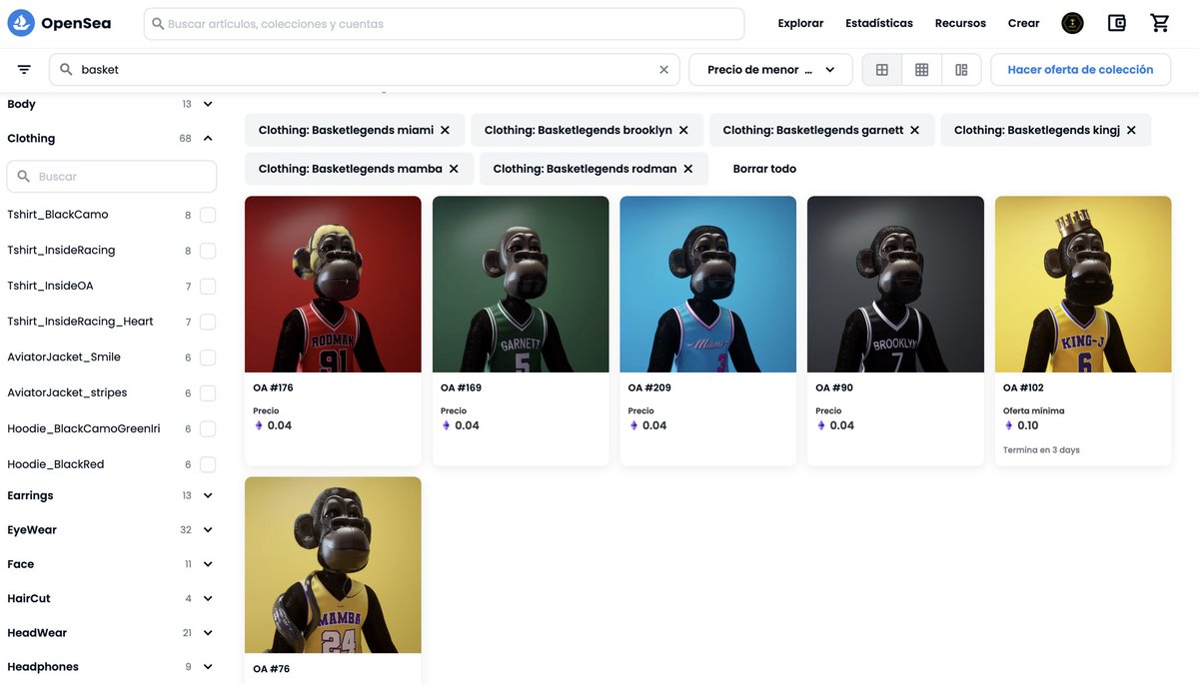Clear the basket search text
The image size is (1199, 685).
tap(663, 70)
